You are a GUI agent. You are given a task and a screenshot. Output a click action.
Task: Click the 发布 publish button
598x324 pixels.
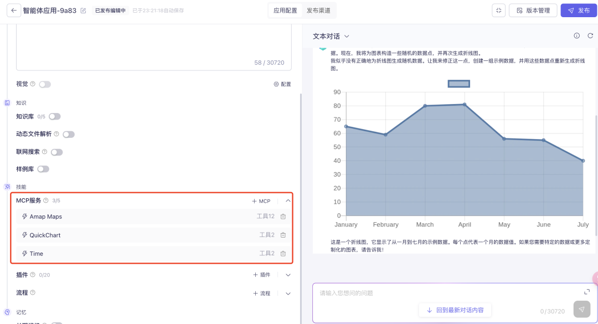(579, 11)
